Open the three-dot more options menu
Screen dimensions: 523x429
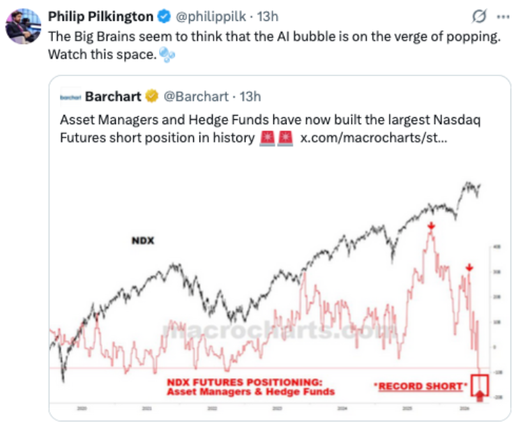(503, 17)
